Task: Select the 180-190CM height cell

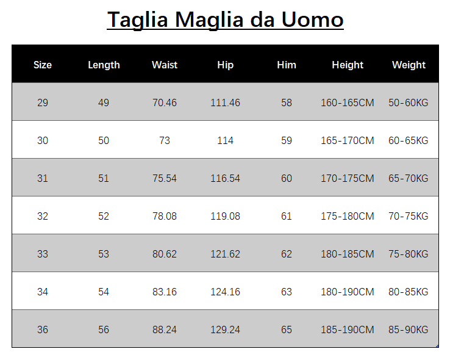Action: point(348,292)
